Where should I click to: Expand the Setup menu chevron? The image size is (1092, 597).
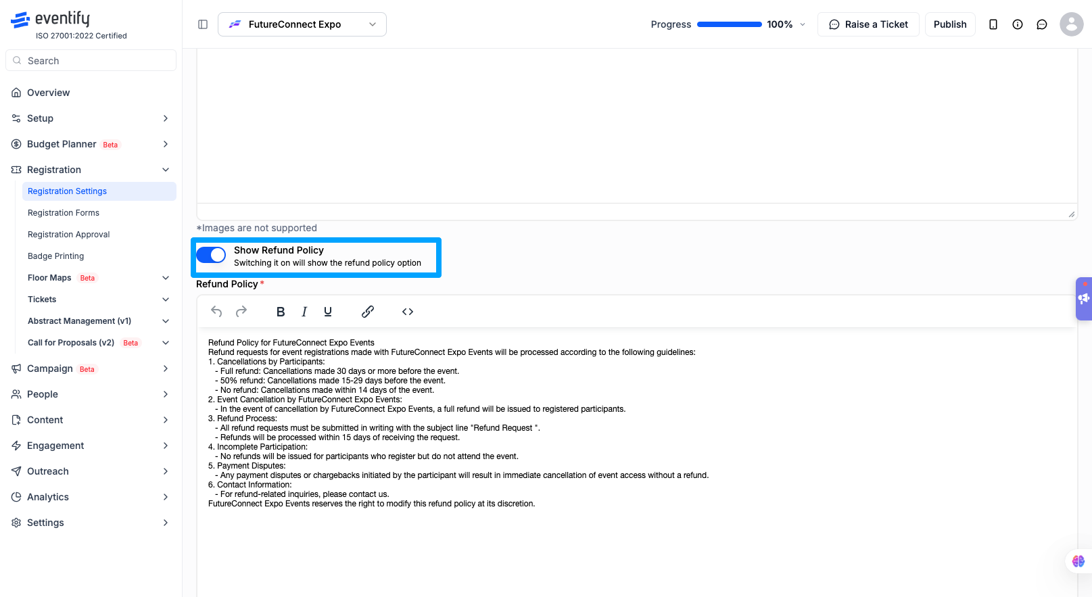(166, 118)
